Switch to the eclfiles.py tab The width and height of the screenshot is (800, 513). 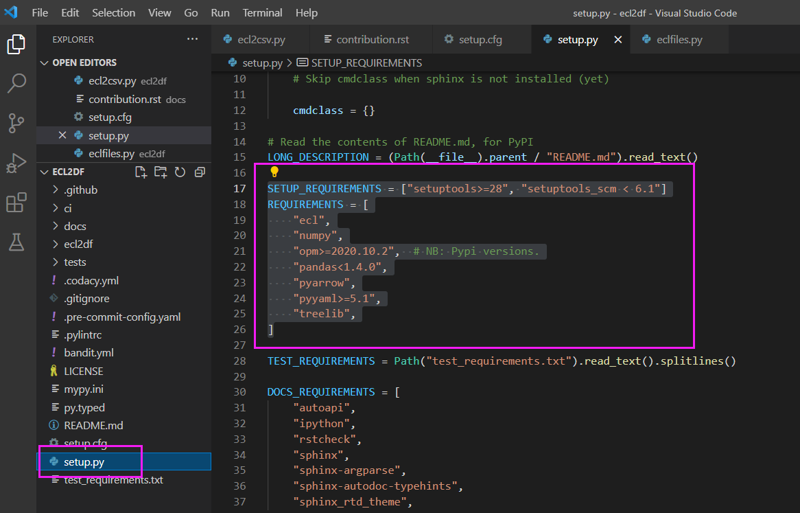click(679, 39)
